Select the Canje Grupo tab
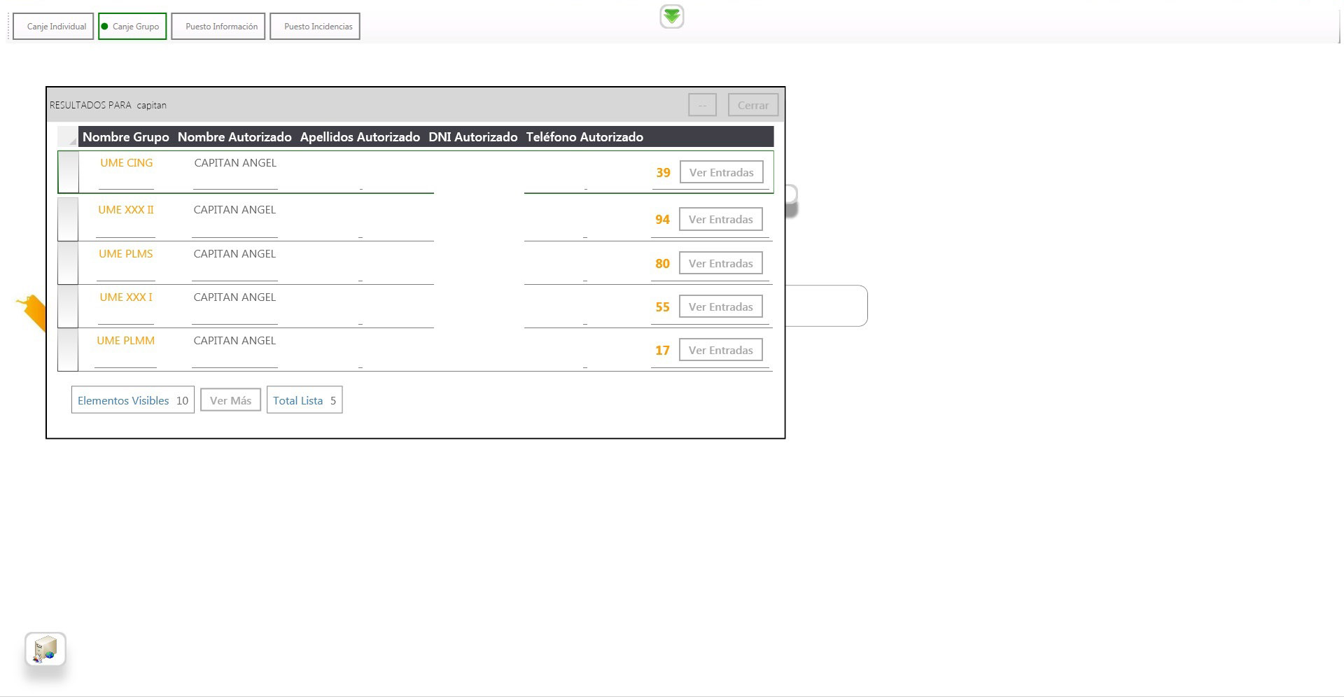1344x697 pixels. [x=132, y=27]
